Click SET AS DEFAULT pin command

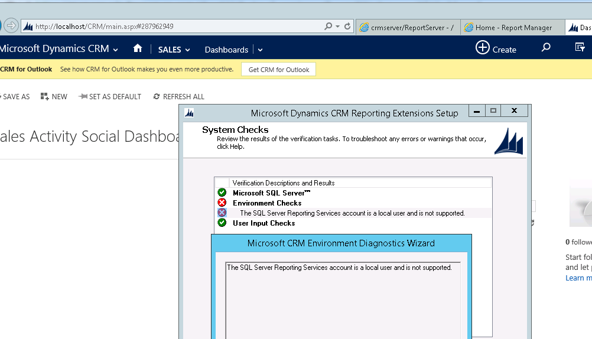[x=110, y=97]
